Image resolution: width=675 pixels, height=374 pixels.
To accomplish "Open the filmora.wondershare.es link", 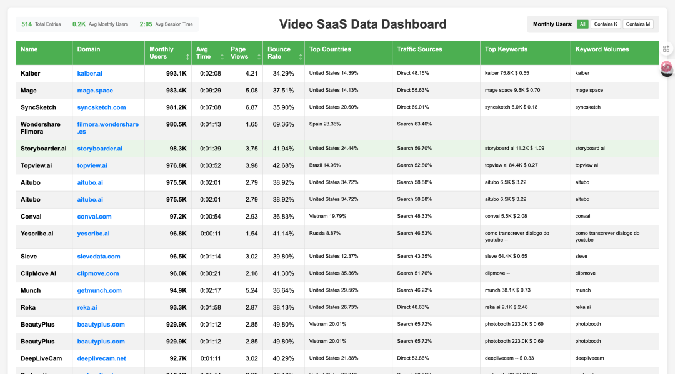I will coord(108,128).
